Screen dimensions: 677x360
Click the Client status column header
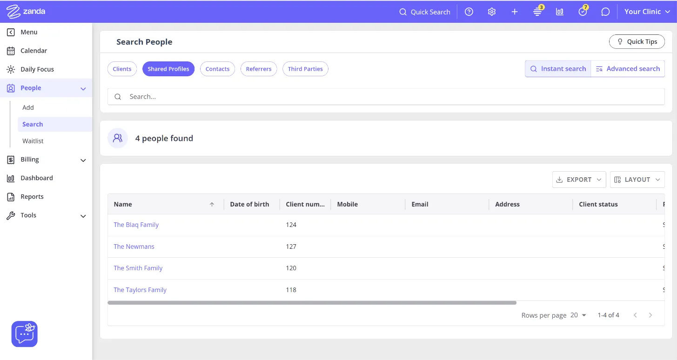coord(615,204)
